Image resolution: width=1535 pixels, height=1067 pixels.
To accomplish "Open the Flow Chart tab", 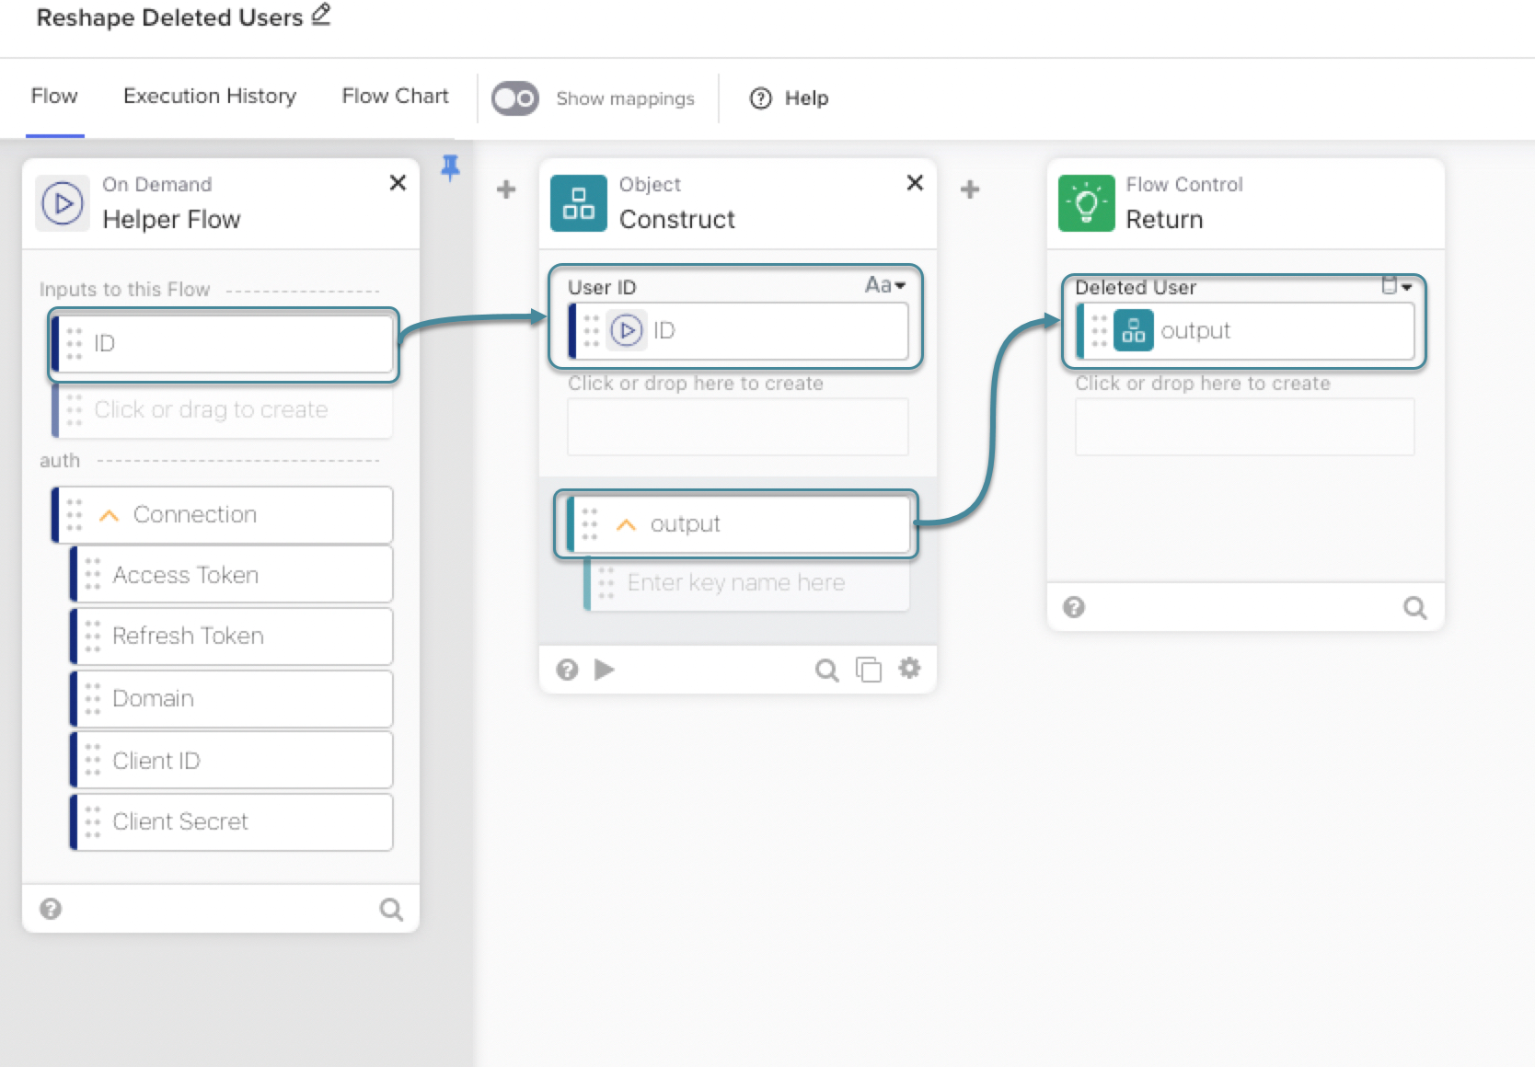I will [395, 97].
